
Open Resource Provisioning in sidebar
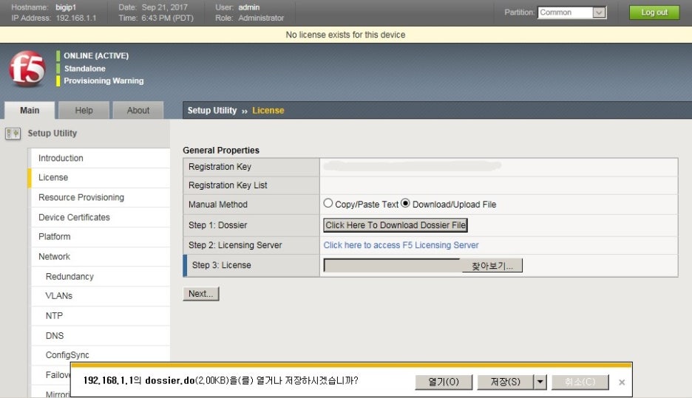click(x=81, y=198)
